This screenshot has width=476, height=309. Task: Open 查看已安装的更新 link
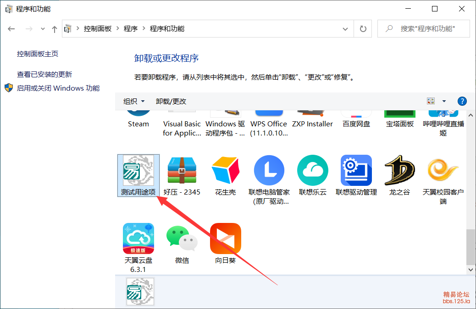[x=44, y=74]
